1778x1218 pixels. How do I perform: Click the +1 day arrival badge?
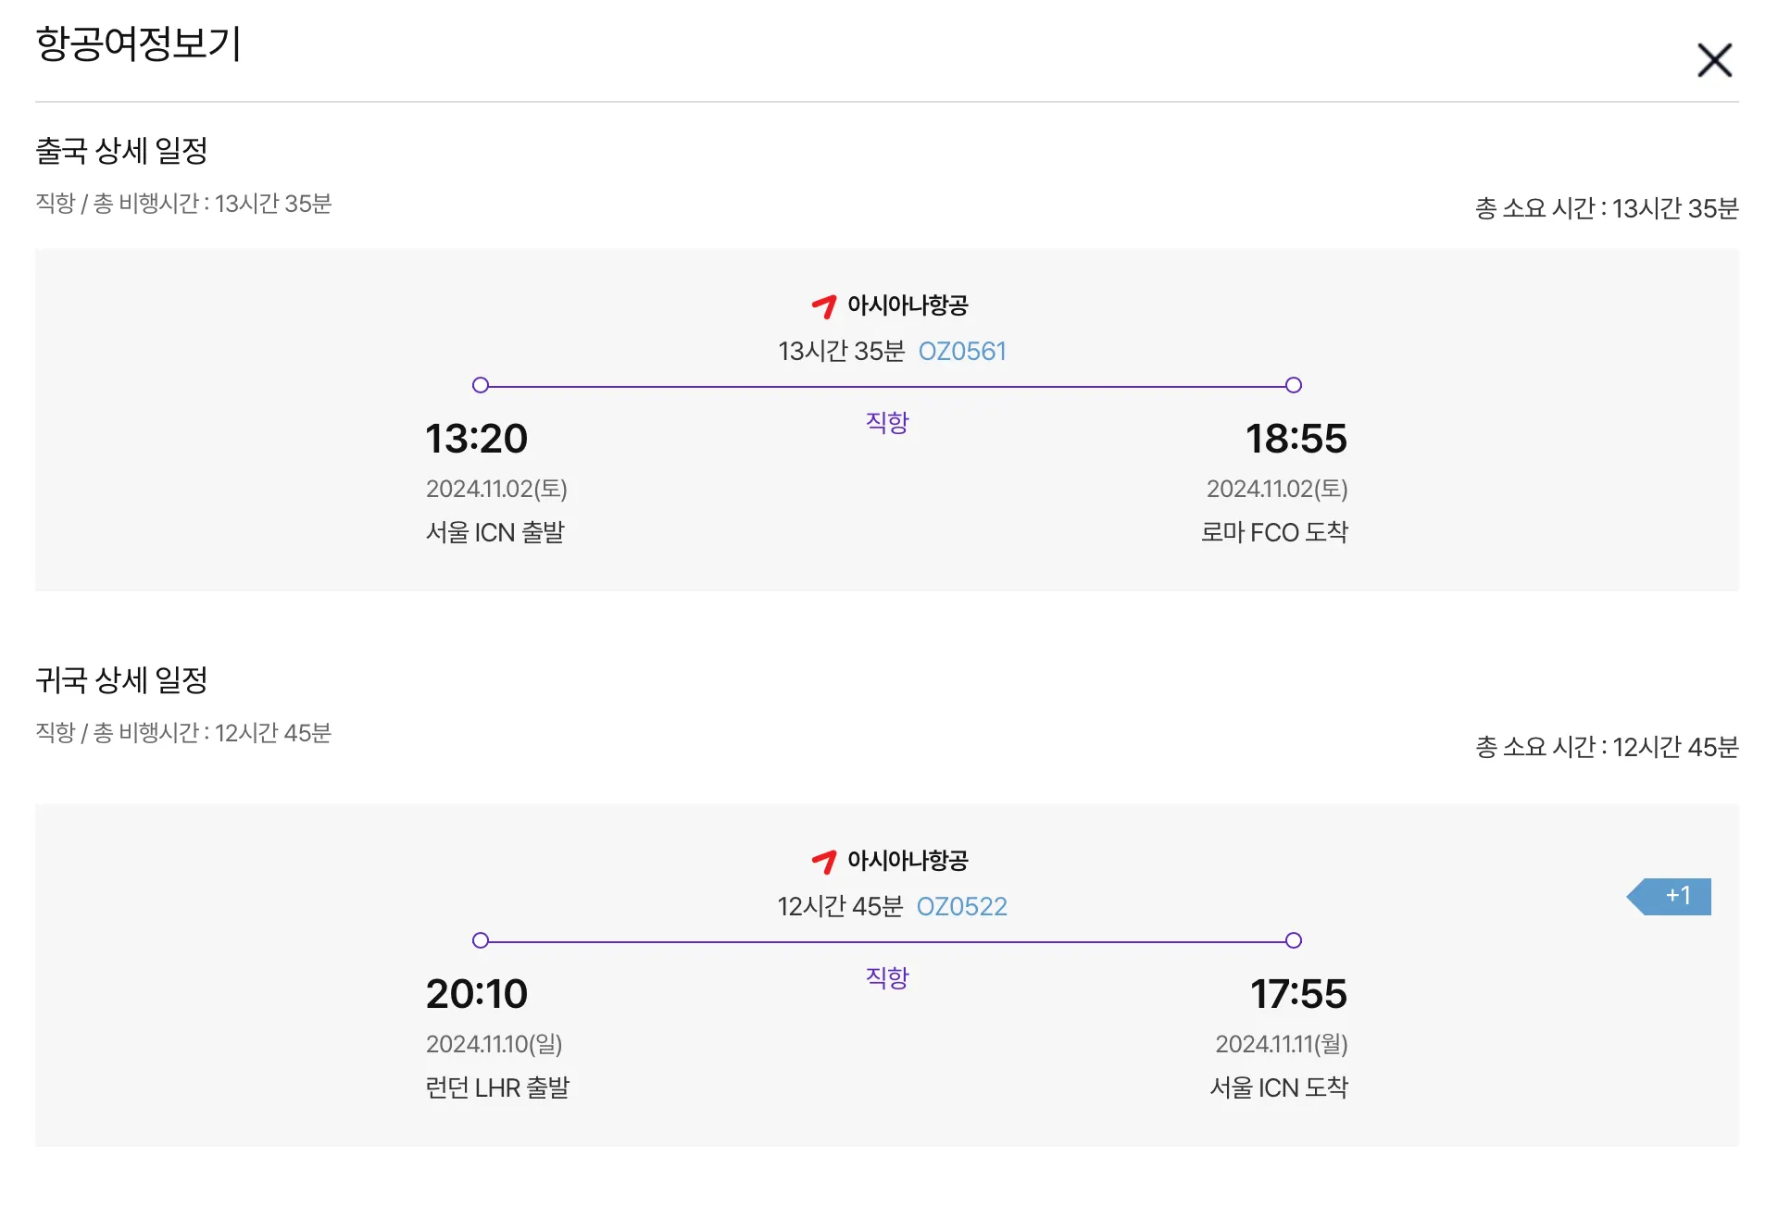point(1674,896)
